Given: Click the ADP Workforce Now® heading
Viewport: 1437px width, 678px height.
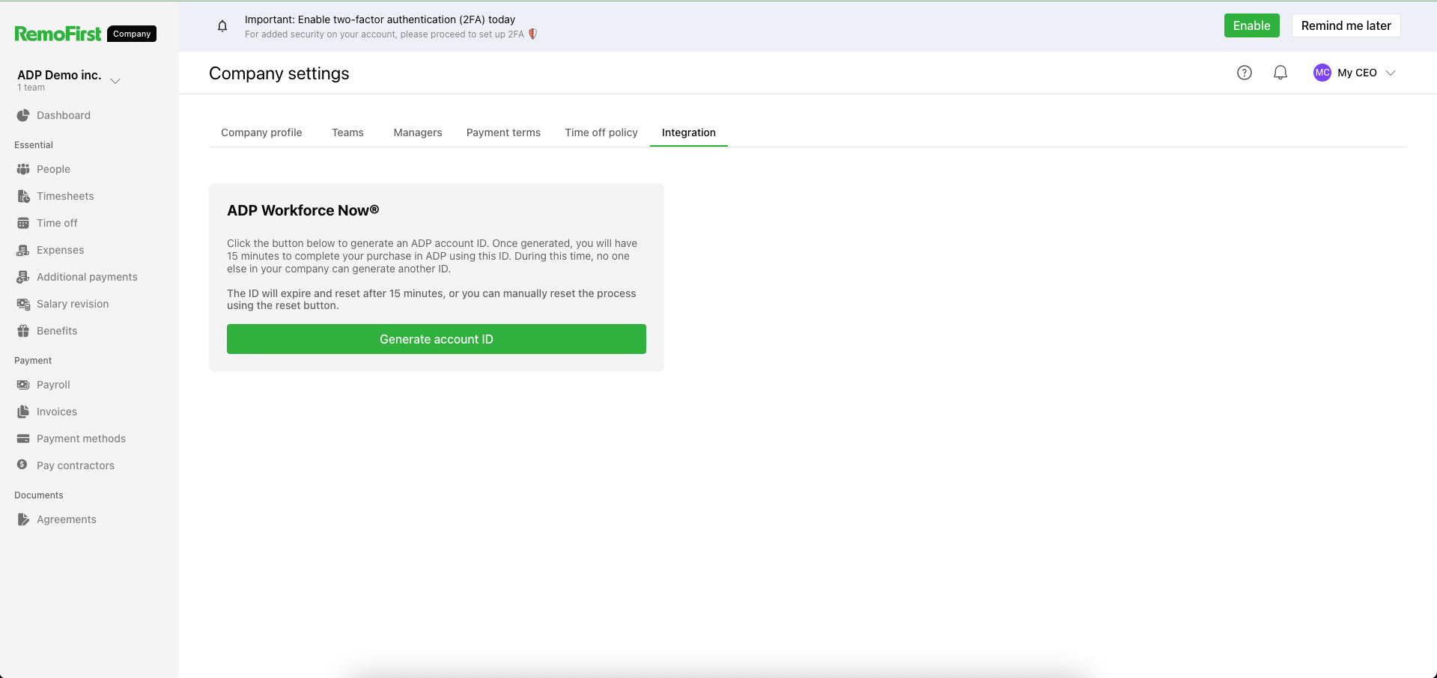Looking at the screenshot, I should tap(303, 210).
